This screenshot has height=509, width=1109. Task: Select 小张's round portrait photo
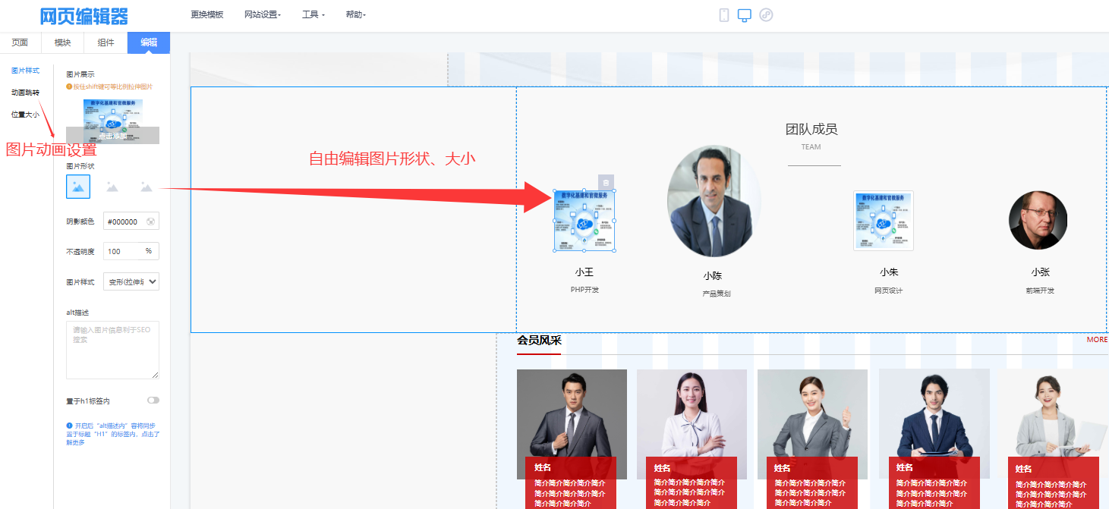click(1038, 220)
